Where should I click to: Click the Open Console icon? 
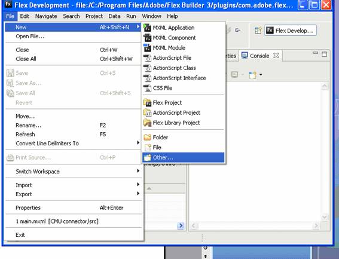coord(252,75)
